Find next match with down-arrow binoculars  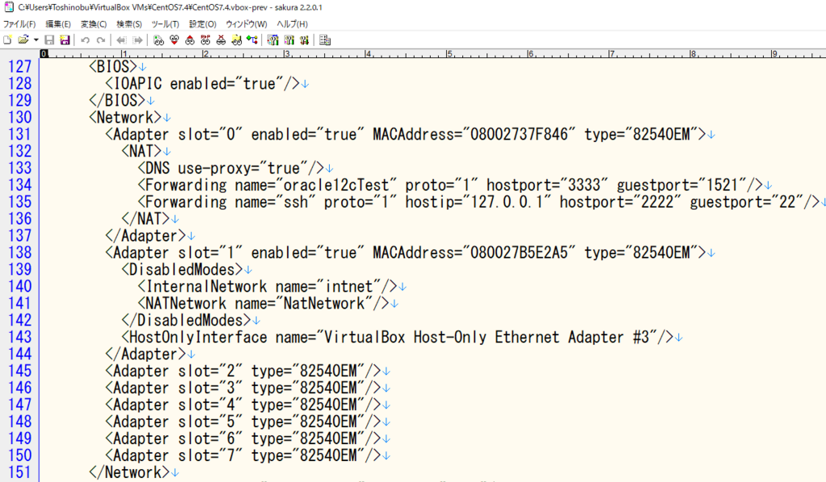pyautogui.click(x=174, y=40)
